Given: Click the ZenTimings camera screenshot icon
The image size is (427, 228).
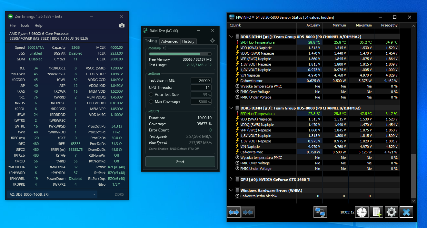Looking at the screenshot, I should pyautogui.click(x=122, y=26).
